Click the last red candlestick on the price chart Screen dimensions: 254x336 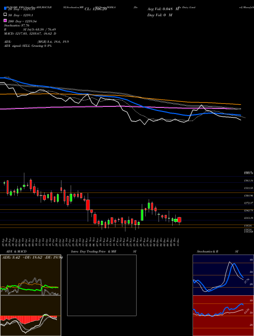179,220
